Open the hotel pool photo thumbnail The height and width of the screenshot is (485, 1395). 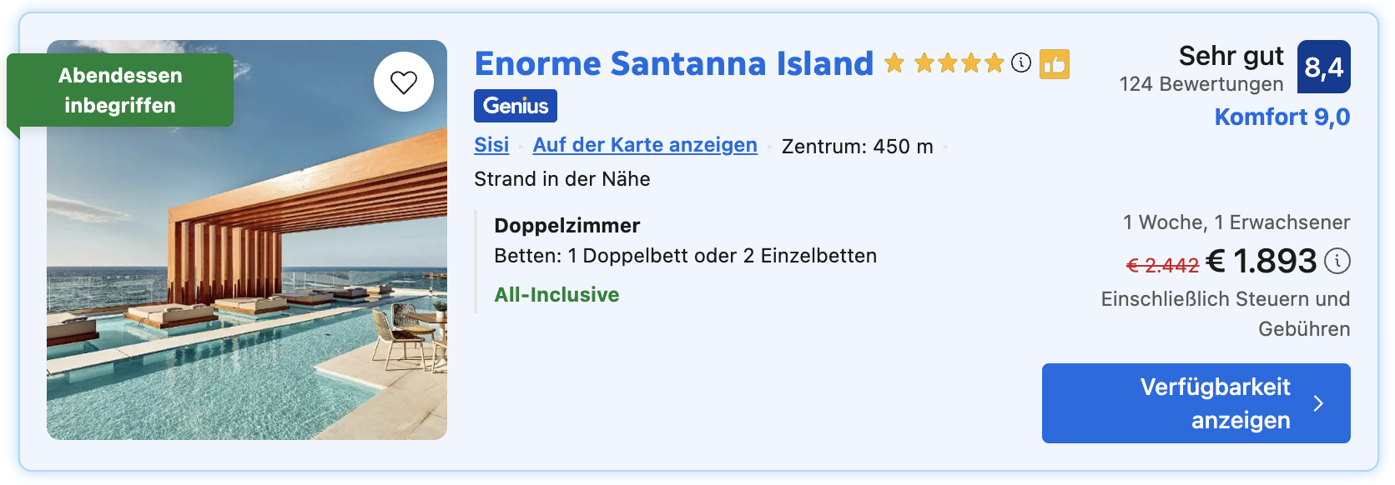pos(247,240)
